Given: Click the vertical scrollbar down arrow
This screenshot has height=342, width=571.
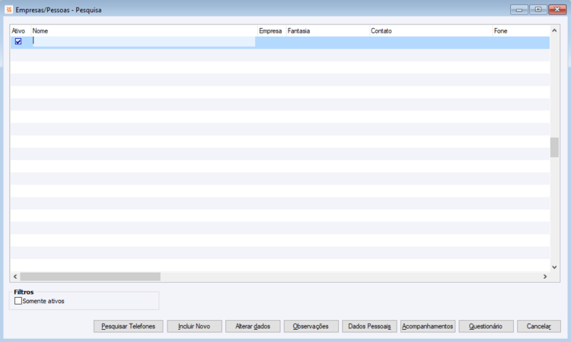Looking at the screenshot, I should 554,267.
